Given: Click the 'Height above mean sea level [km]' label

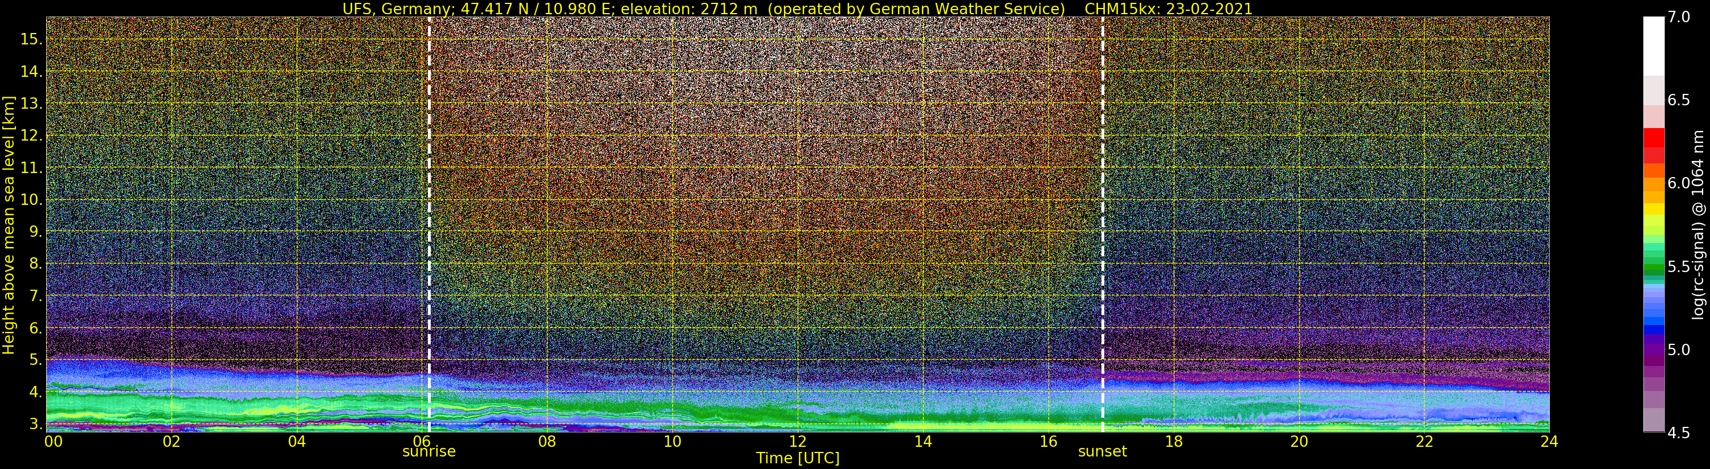Looking at the screenshot, I should tap(9, 225).
